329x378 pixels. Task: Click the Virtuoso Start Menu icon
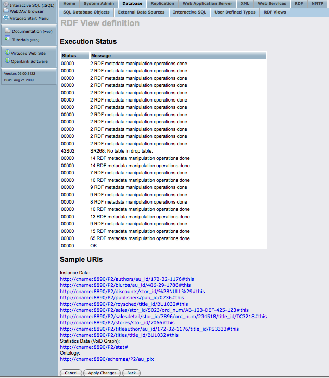(x=6, y=17)
